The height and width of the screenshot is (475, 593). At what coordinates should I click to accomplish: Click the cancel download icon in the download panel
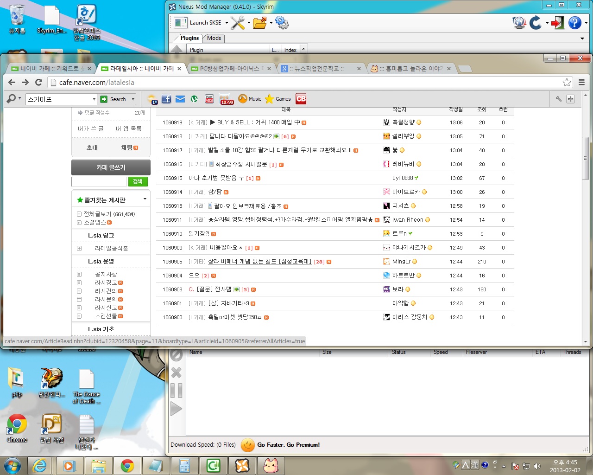pos(176,355)
